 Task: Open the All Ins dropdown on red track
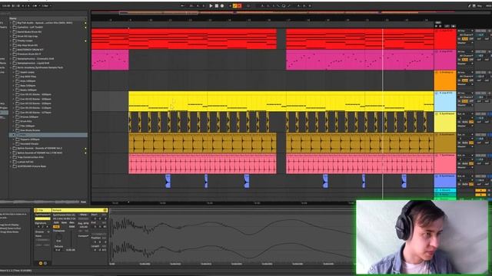click(x=465, y=31)
